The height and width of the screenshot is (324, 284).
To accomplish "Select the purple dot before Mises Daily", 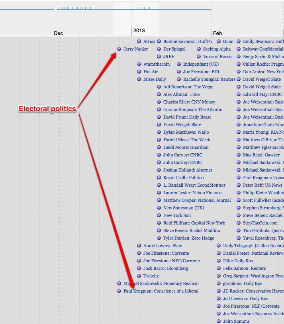I will click(139, 80).
